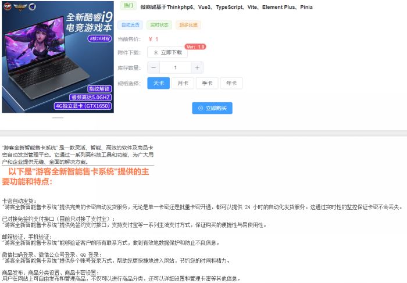This screenshot has width=407, height=283.
Task: Click the plus icon to increase quantity
Action: point(198,67)
